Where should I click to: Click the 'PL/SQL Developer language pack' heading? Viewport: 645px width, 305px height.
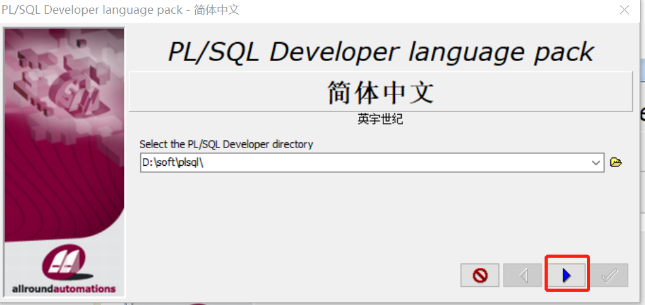[380, 51]
